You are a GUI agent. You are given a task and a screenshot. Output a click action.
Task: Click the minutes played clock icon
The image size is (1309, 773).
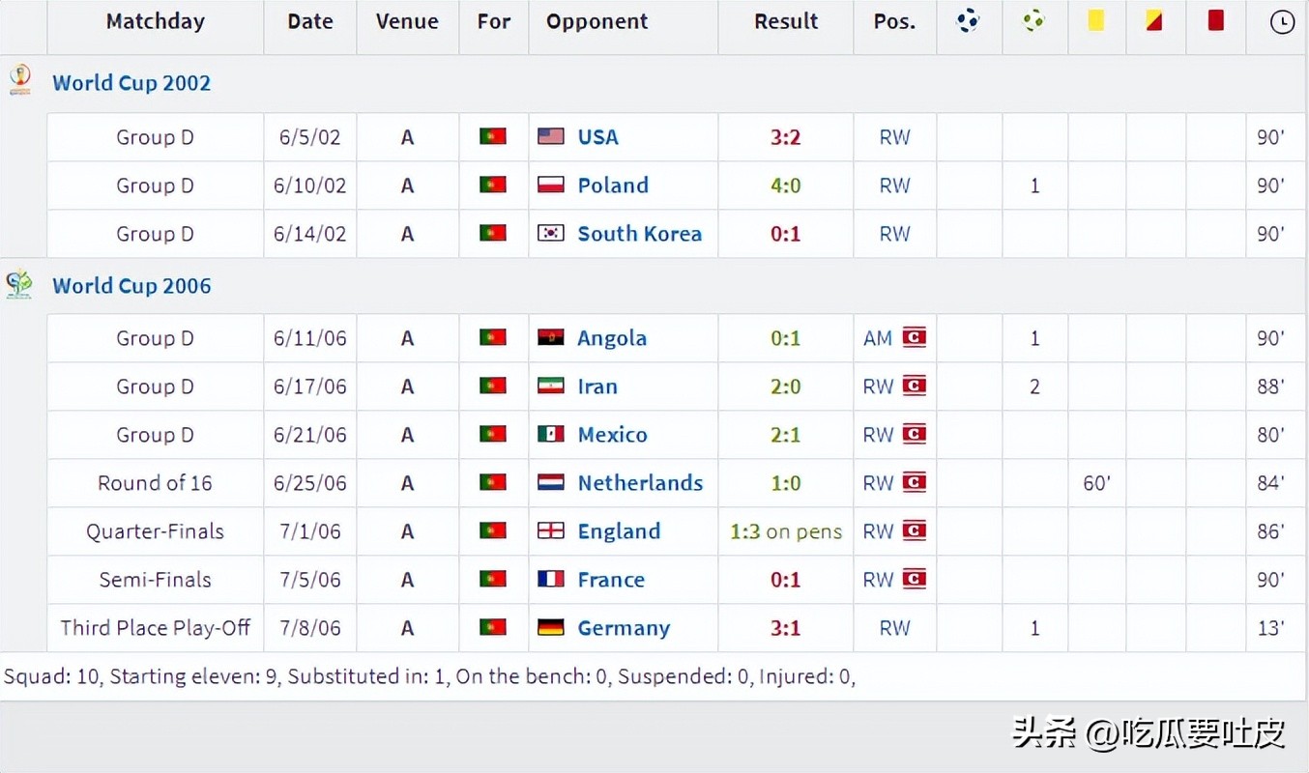pyautogui.click(x=1282, y=21)
